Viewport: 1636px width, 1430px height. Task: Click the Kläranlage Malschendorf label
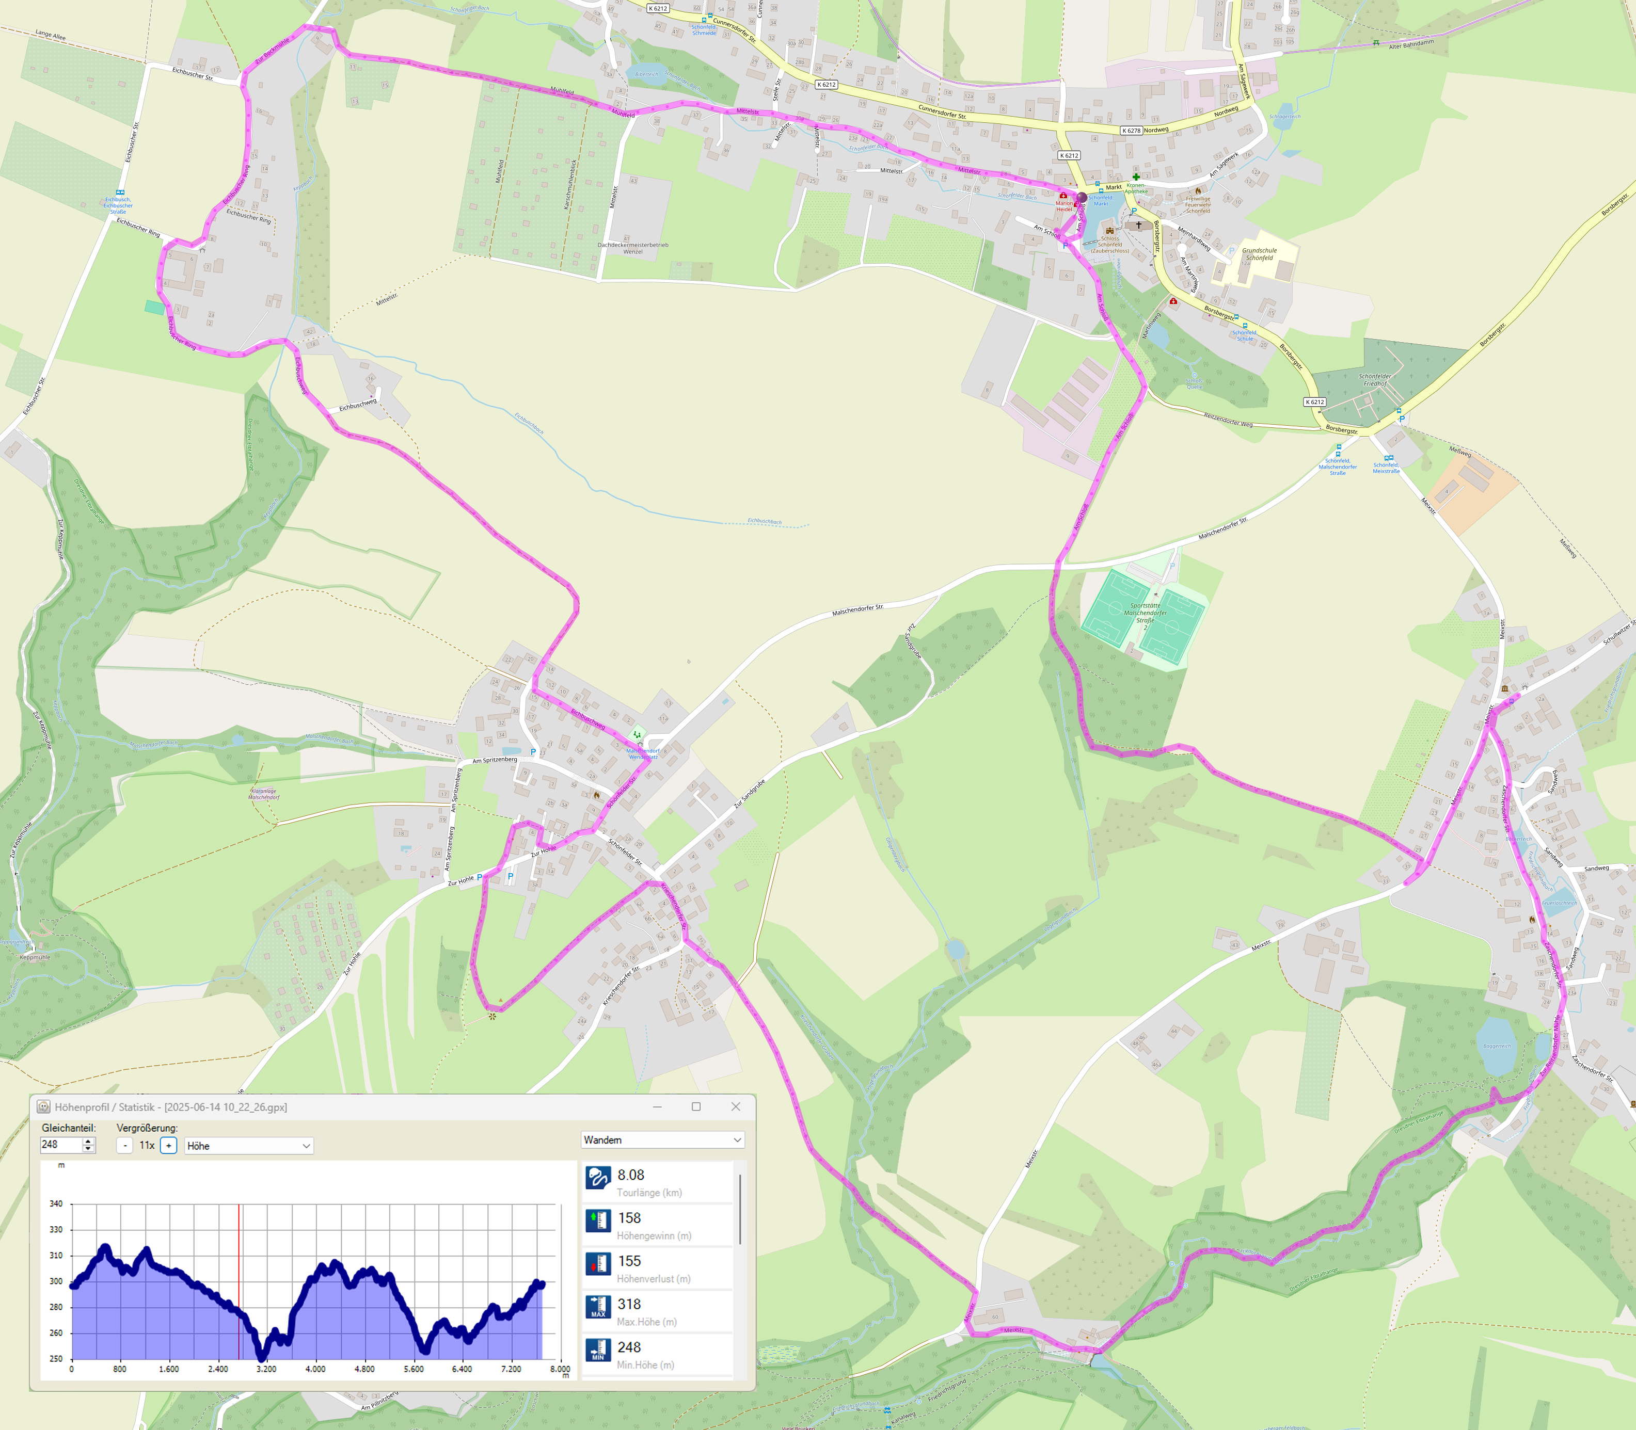(x=263, y=794)
